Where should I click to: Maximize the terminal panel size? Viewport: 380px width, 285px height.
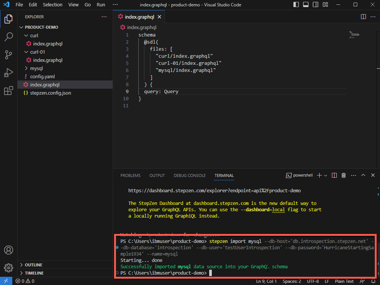(x=363, y=175)
